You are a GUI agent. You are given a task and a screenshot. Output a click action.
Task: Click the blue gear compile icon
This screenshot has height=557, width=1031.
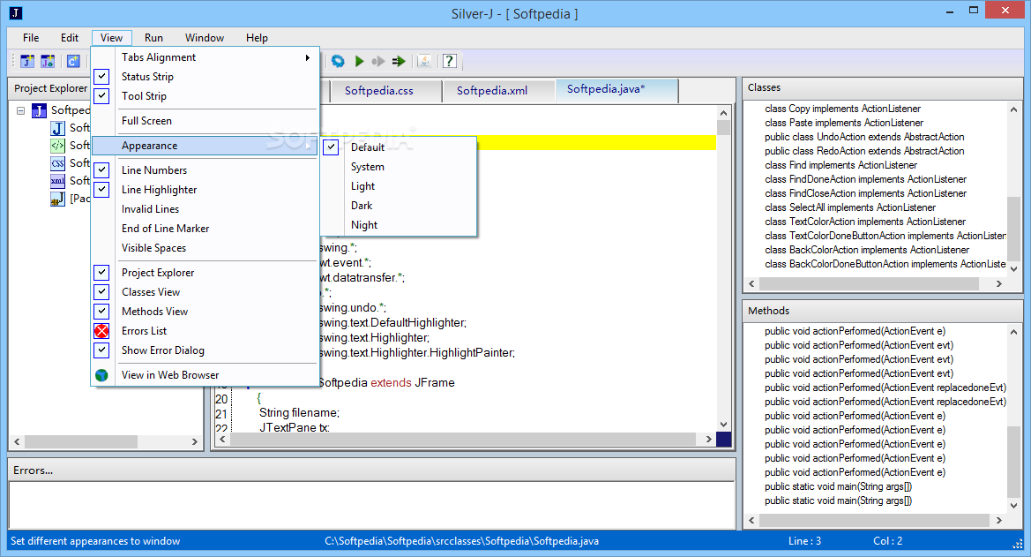tap(338, 61)
